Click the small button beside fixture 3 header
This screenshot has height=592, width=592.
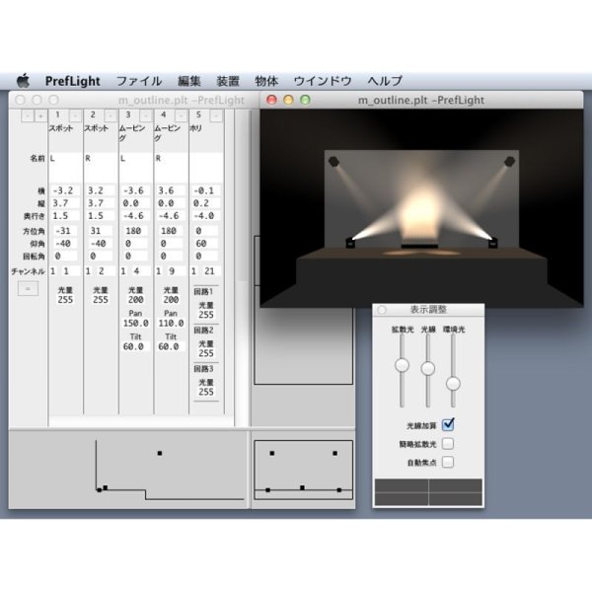(x=147, y=115)
